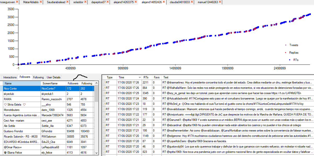Close the dapepitos07 tab with its red X
Image resolution: width=314 pixels, height=156 pixels.
[x=108, y=2]
